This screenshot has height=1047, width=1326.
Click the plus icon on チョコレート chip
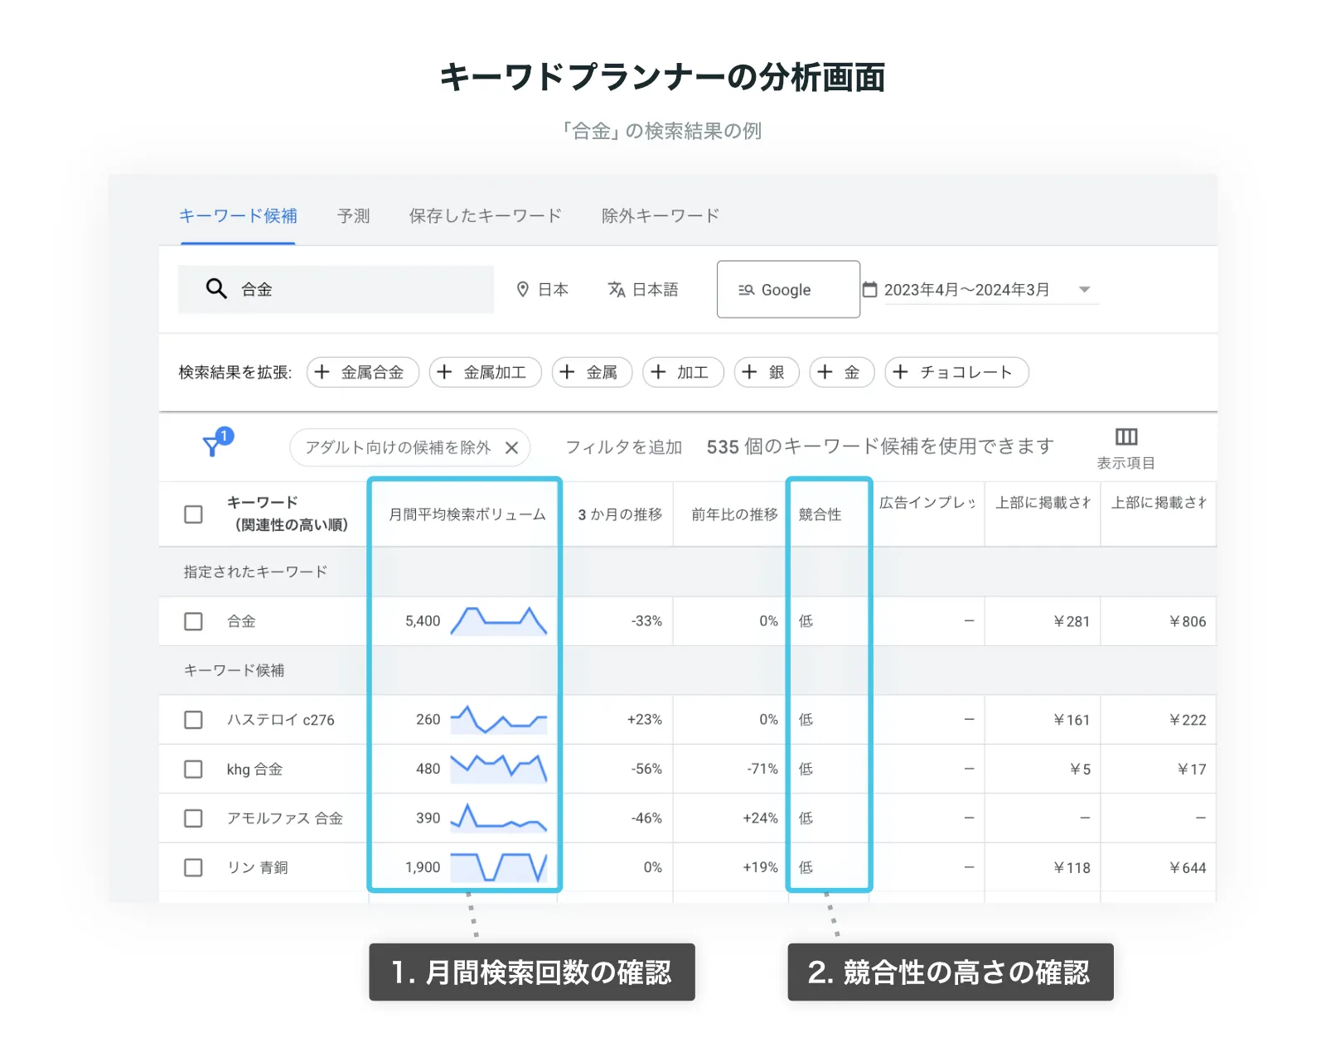901,372
